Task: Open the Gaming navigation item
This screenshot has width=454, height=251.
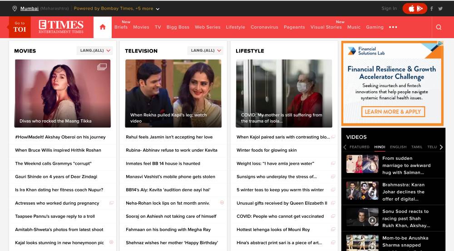Action: 375,27
